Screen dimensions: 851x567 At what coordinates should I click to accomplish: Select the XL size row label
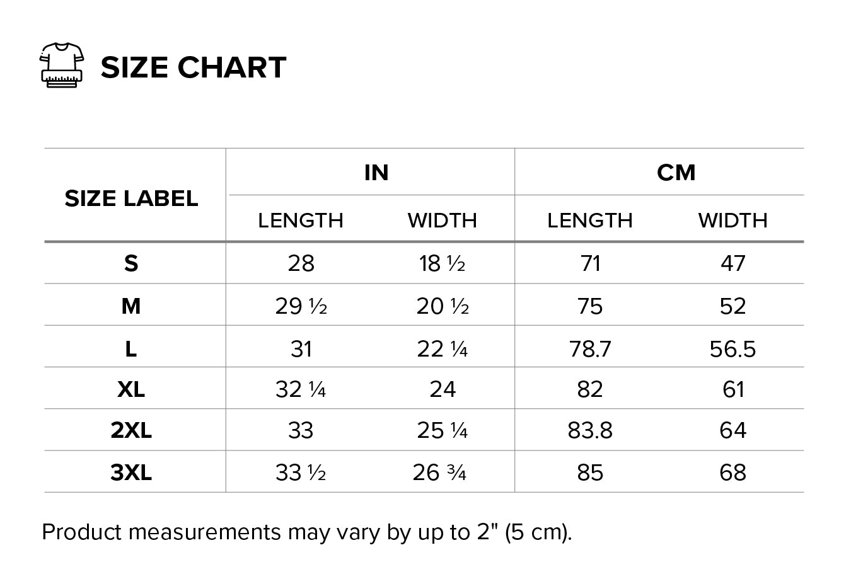tap(131, 389)
